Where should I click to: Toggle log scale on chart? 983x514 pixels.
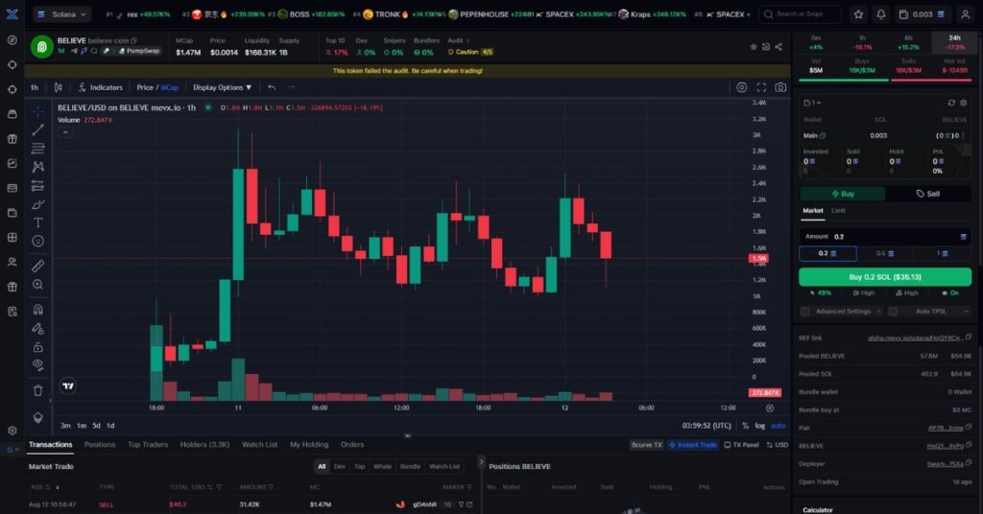(x=760, y=426)
